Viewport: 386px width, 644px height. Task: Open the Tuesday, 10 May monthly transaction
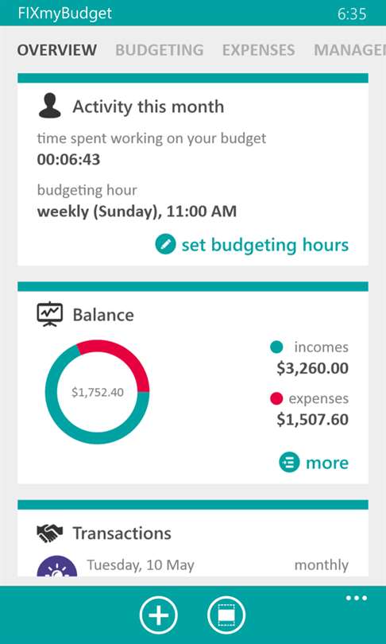point(193,565)
